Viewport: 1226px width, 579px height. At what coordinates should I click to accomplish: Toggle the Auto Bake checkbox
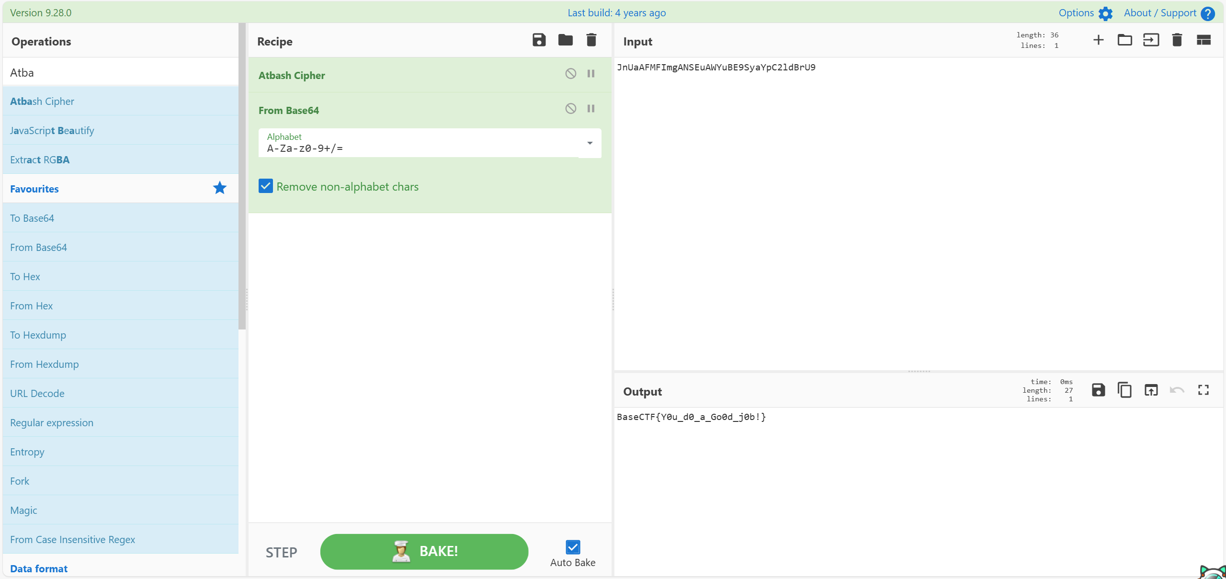(573, 547)
